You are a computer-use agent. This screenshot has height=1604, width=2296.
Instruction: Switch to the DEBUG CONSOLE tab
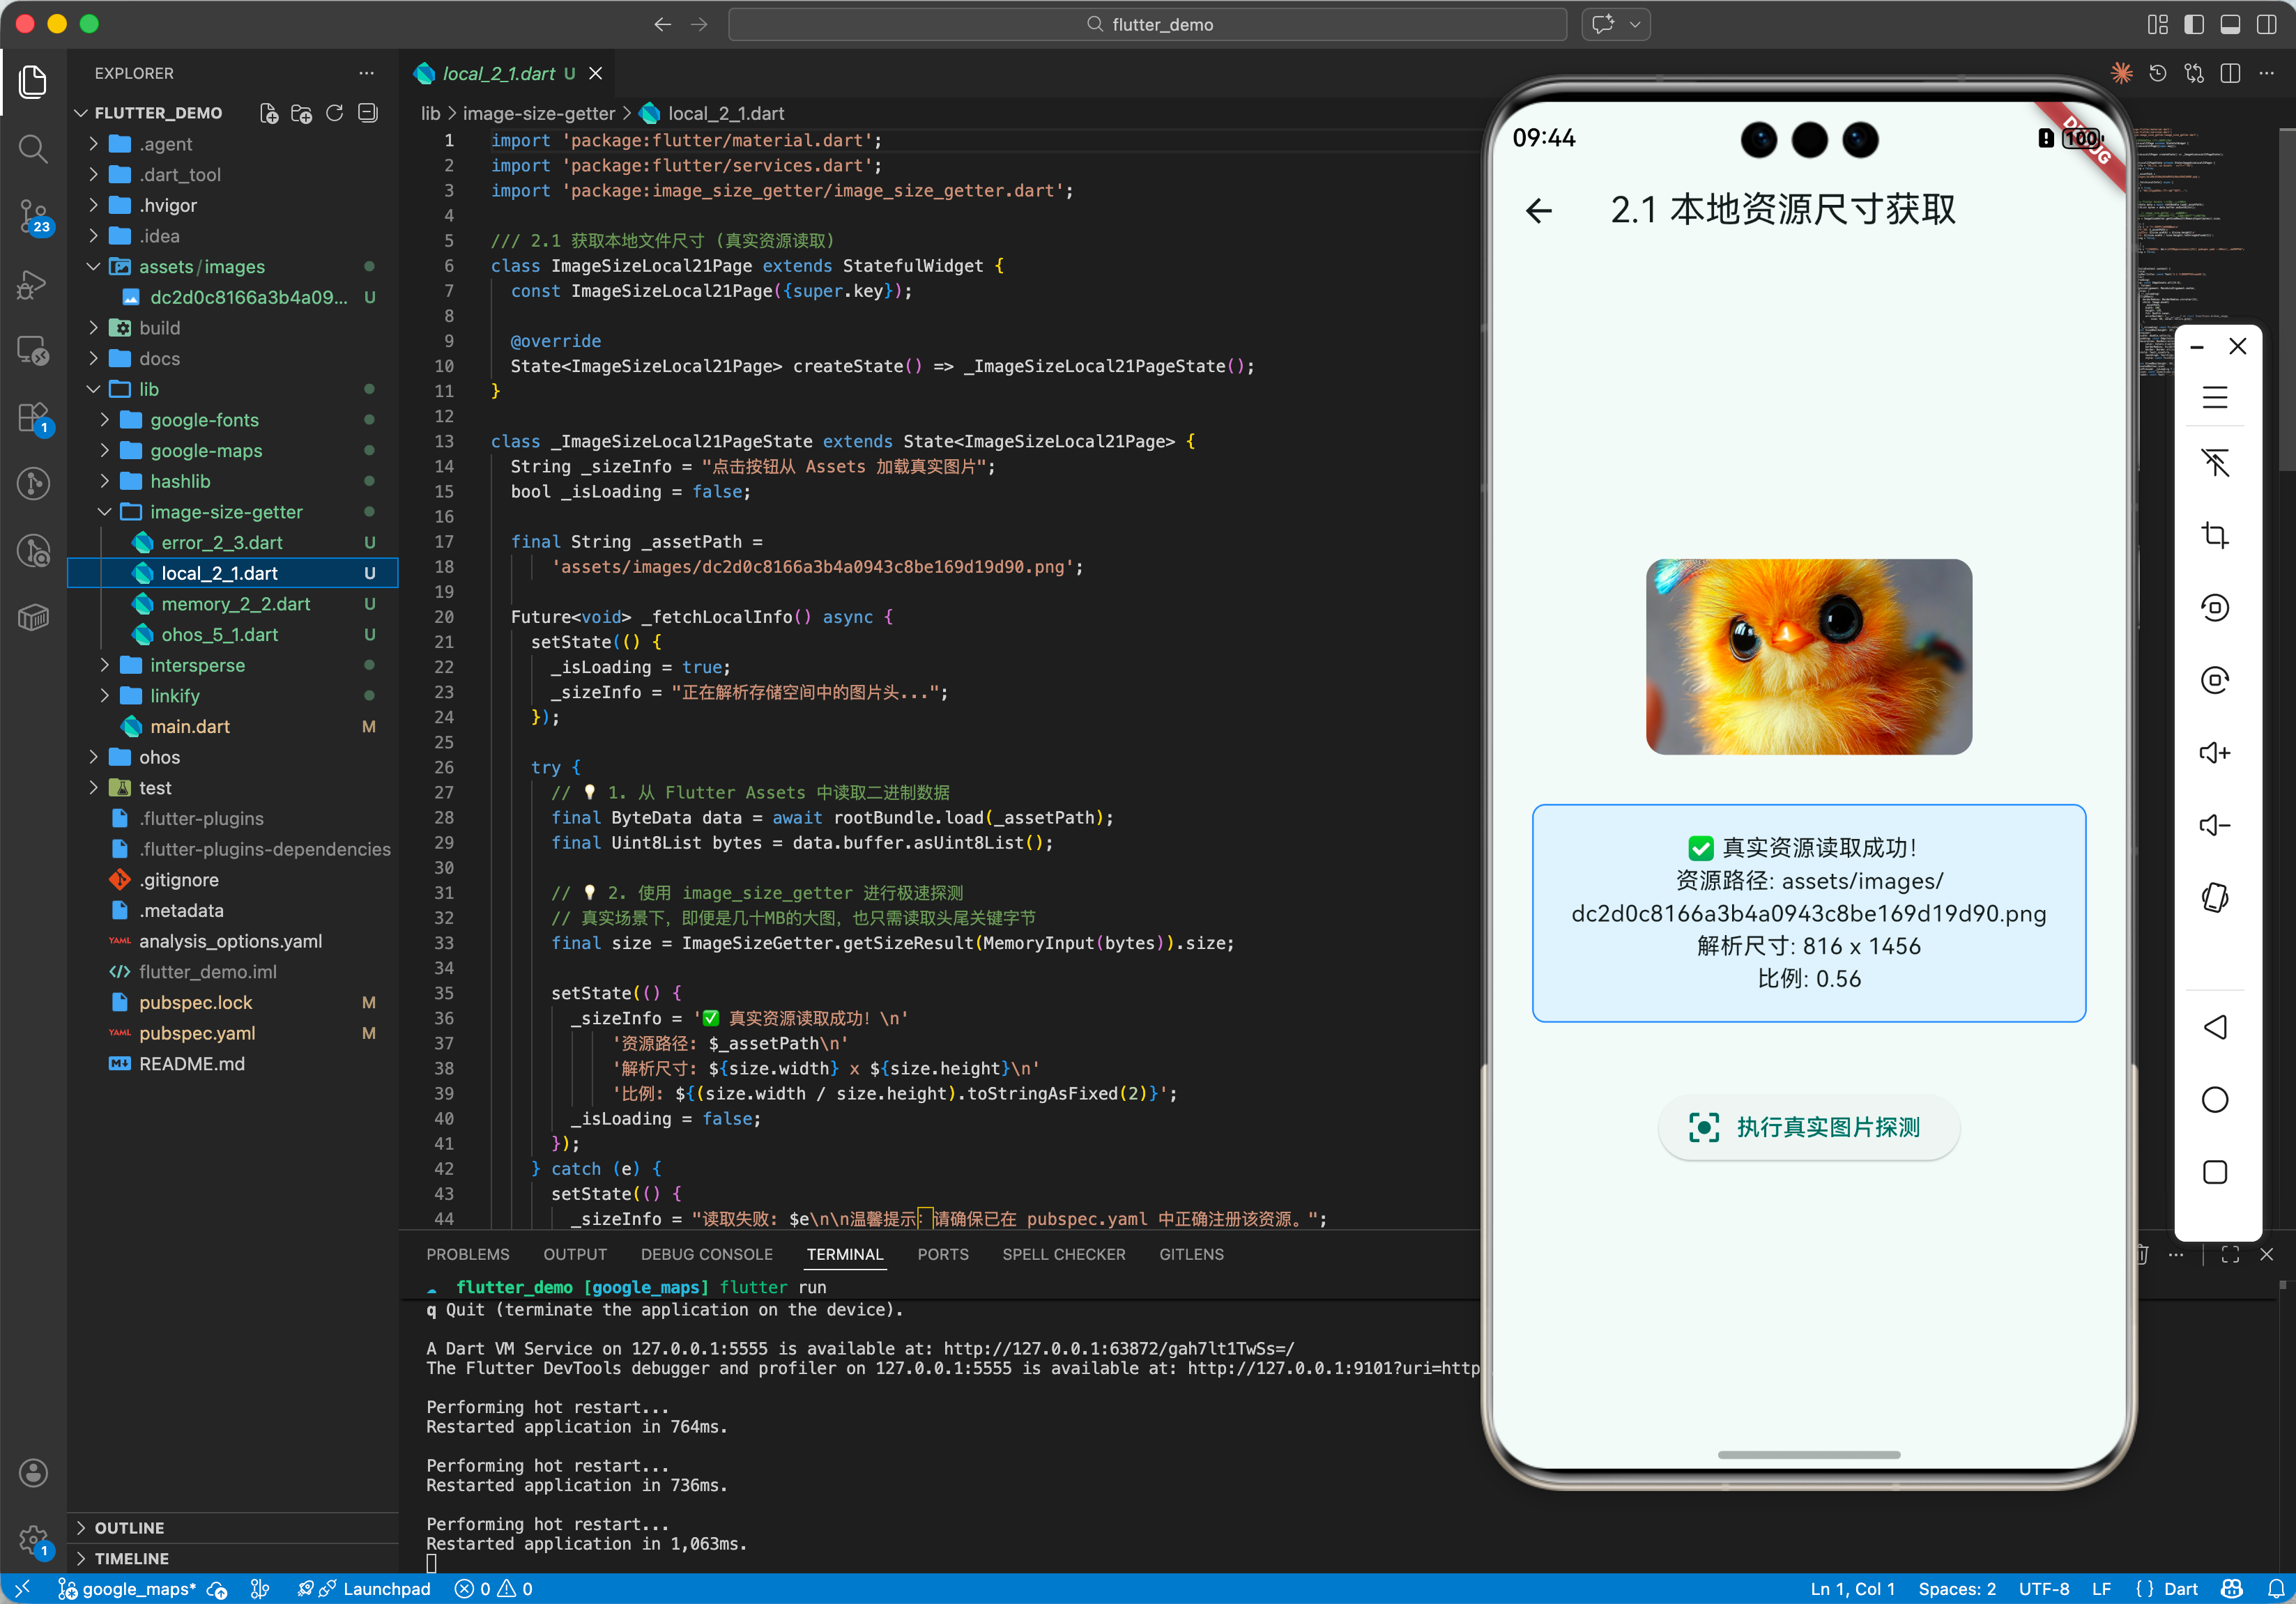[x=706, y=1254]
